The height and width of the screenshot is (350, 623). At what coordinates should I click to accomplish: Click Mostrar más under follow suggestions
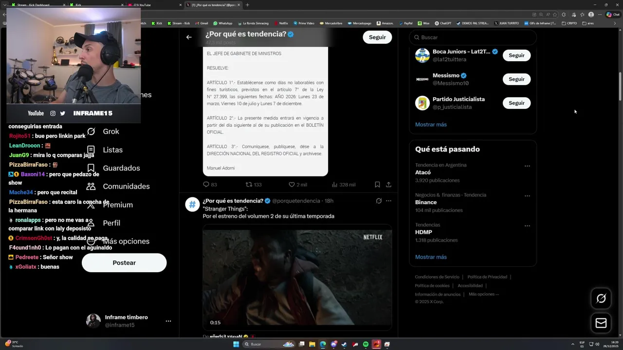coord(431,124)
